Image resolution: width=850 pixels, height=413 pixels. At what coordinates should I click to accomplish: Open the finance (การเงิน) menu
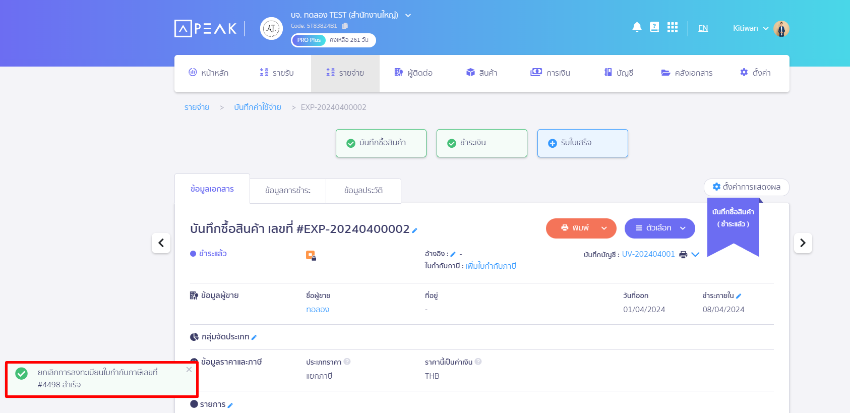[x=551, y=73]
